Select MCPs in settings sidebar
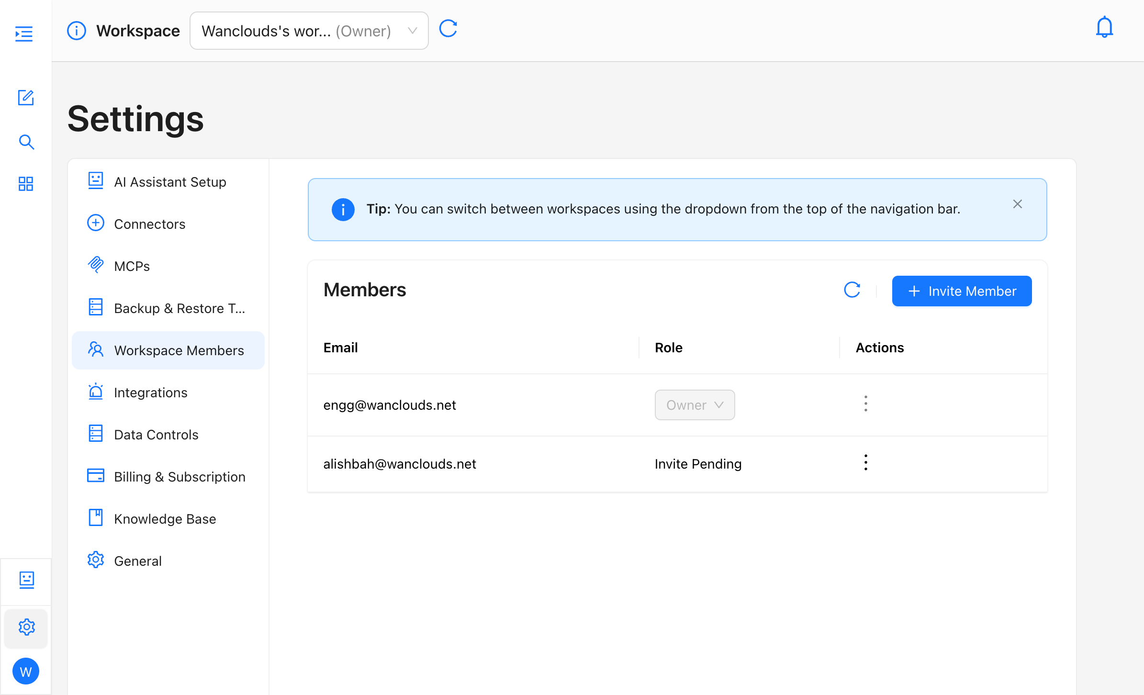Viewport: 1144px width, 695px height. [x=168, y=266]
